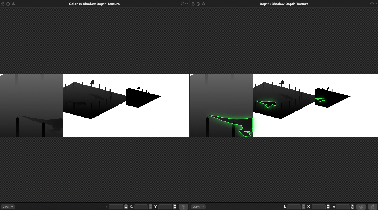Click I stepper in Color 0 pane

[126, 207]
